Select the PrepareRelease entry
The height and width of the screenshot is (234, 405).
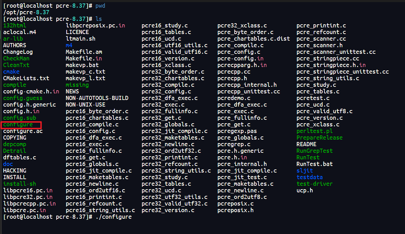[320, 138]
